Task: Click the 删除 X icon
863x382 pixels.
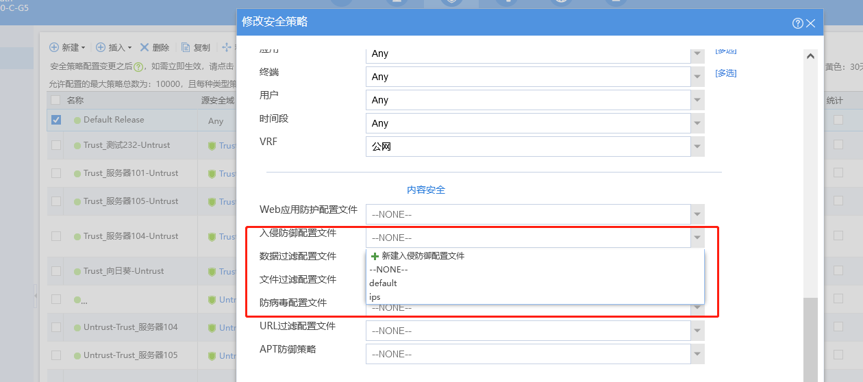Action: (x=145, y=47)
